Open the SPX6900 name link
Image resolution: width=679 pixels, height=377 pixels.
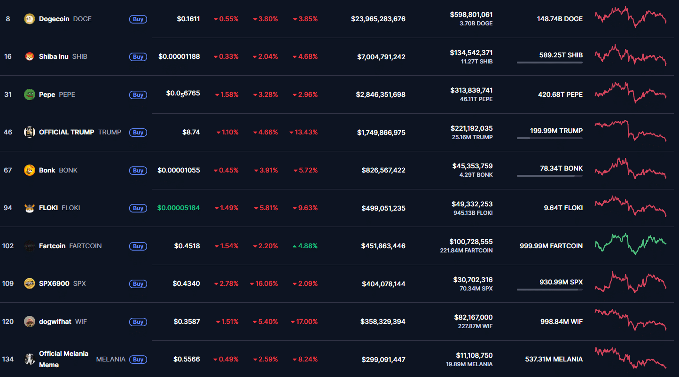tap(54, 283)
